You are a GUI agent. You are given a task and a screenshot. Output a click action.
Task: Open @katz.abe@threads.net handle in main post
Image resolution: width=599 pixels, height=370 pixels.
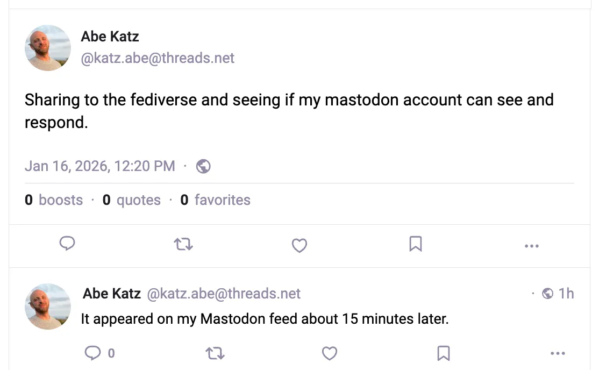(x=158, y=58)
